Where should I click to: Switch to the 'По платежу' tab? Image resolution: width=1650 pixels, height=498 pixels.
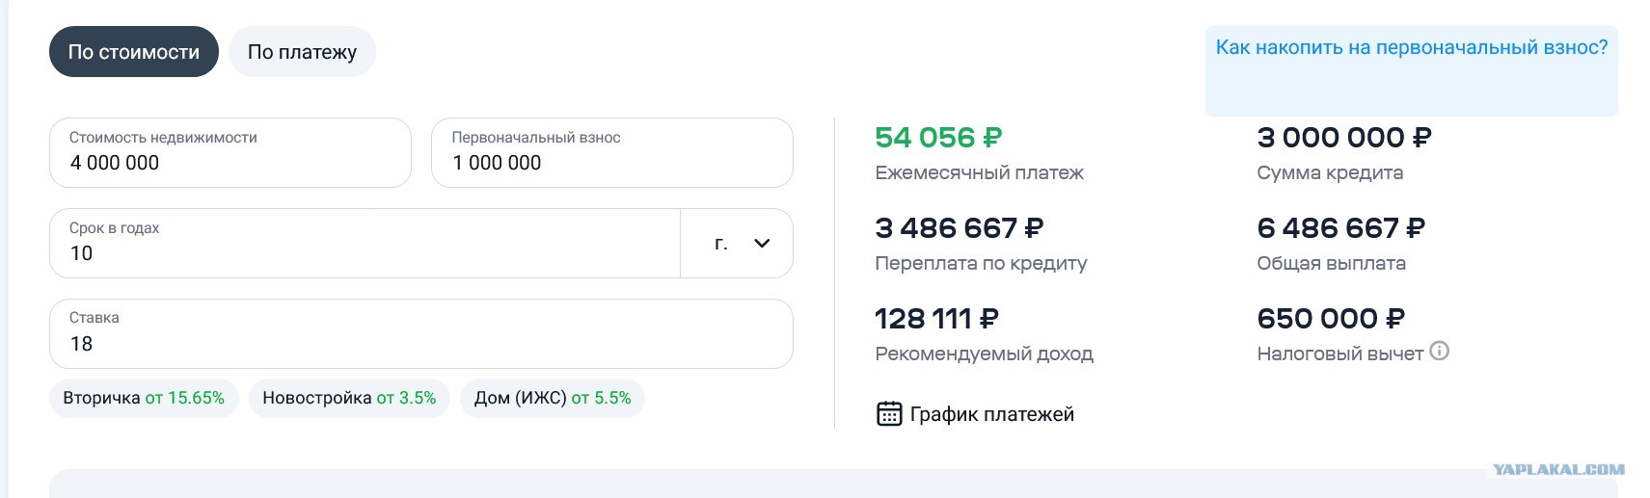[x=302, y=52]
